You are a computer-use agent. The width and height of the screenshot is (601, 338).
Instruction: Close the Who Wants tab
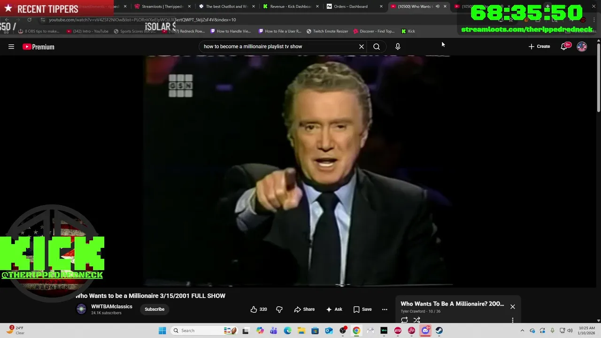445,7
